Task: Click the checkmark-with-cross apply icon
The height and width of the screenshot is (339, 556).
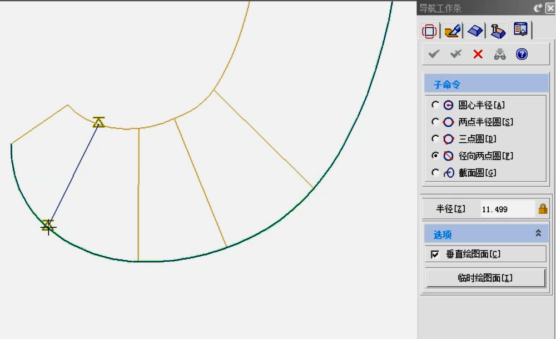Action: point(456,54)
